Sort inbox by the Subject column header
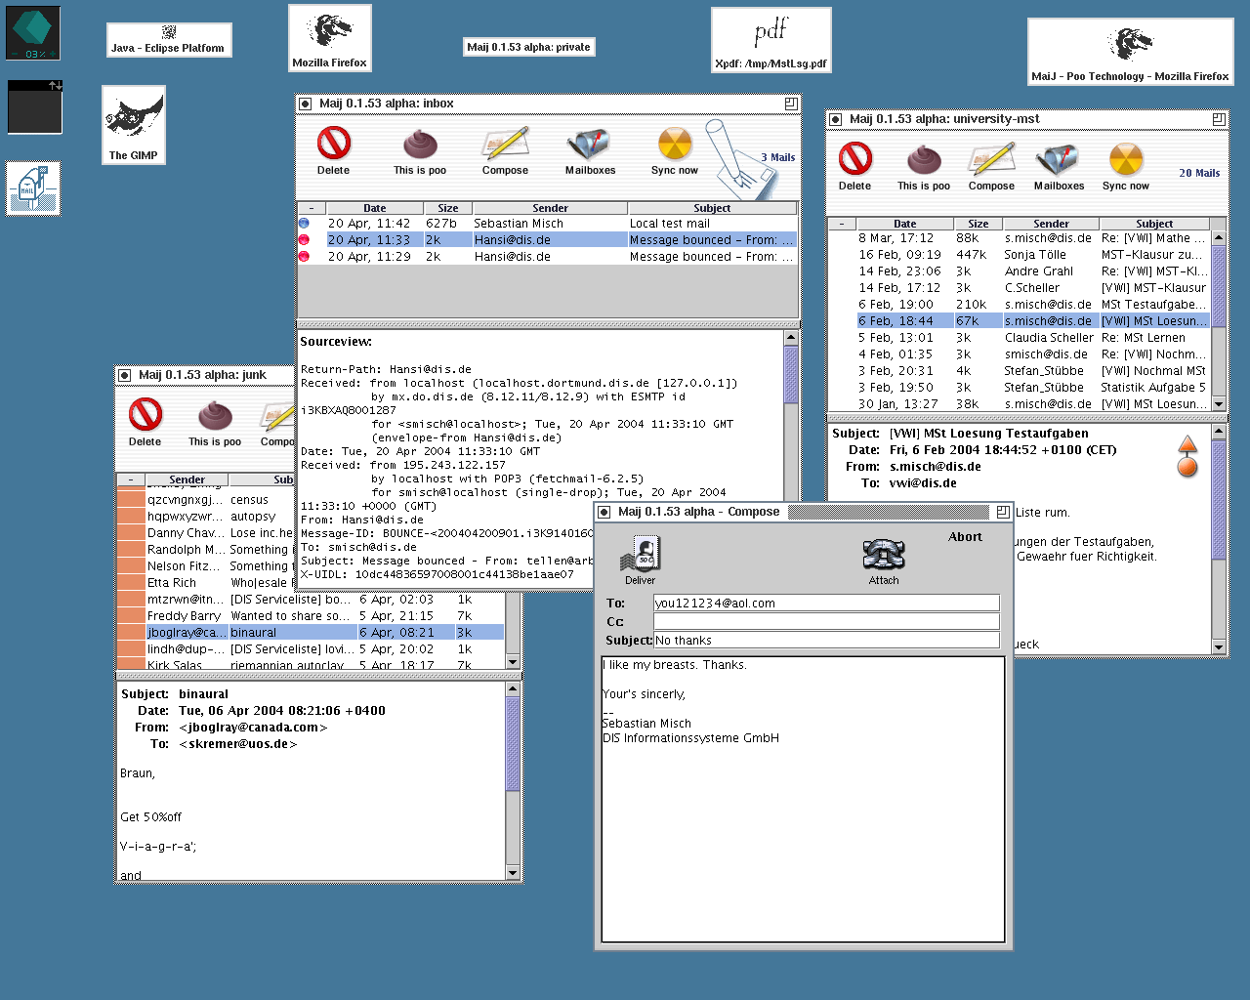The image size is (1250, 1000). 712,208
